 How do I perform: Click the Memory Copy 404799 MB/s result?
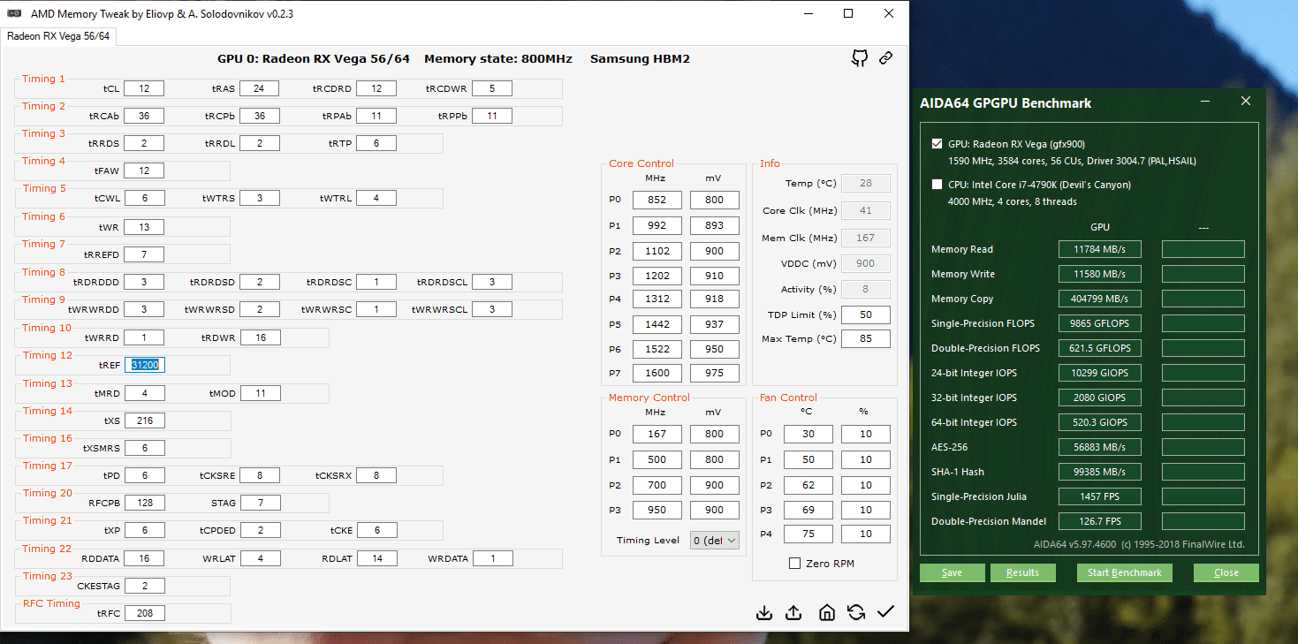1100,299
